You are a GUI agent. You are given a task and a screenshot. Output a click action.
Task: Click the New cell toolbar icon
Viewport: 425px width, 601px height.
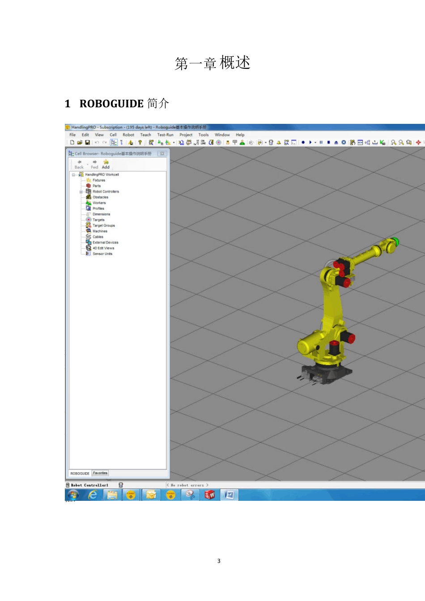click(x=72, y=143)
